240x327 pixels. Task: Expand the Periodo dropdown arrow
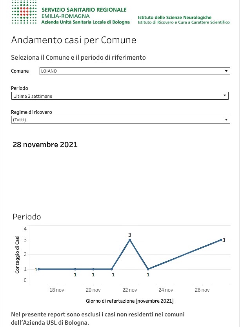[225, 95]
